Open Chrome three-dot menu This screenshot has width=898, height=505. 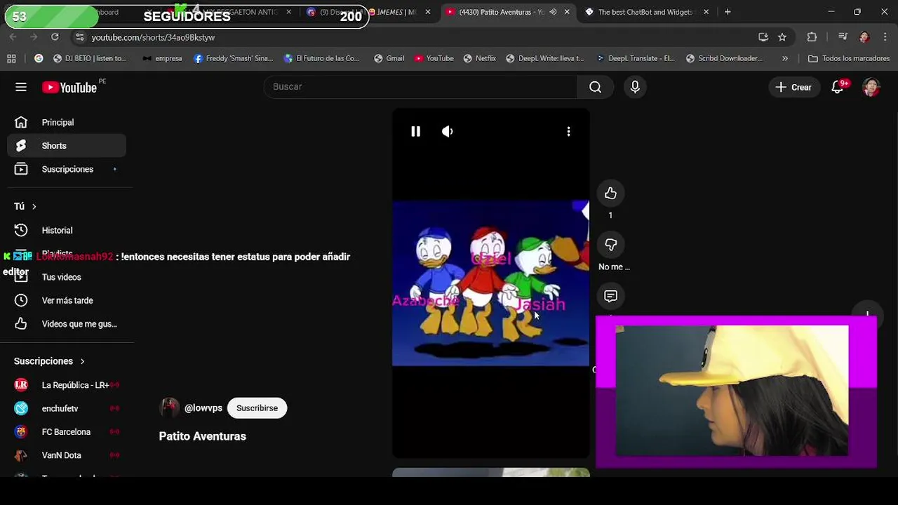pos(884,36)
